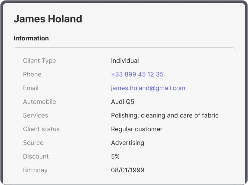Click the Discount value 5%

pyautogui.click(x=115, y=156)
